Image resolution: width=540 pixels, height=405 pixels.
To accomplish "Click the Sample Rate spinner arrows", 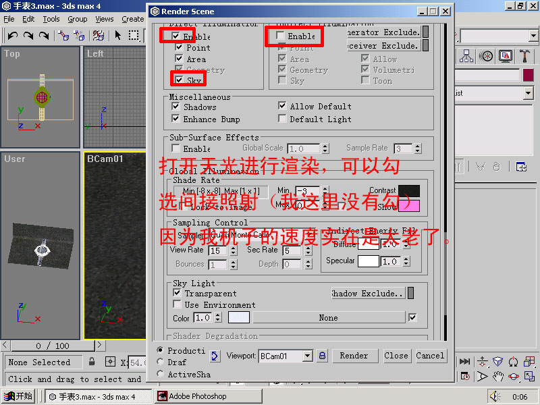I will 417,148.
